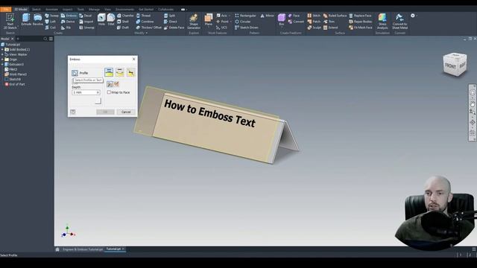The width and height of the screenshot is (477, 268).
Task: Select the Stitch surface tool
Action: [314, 16]
